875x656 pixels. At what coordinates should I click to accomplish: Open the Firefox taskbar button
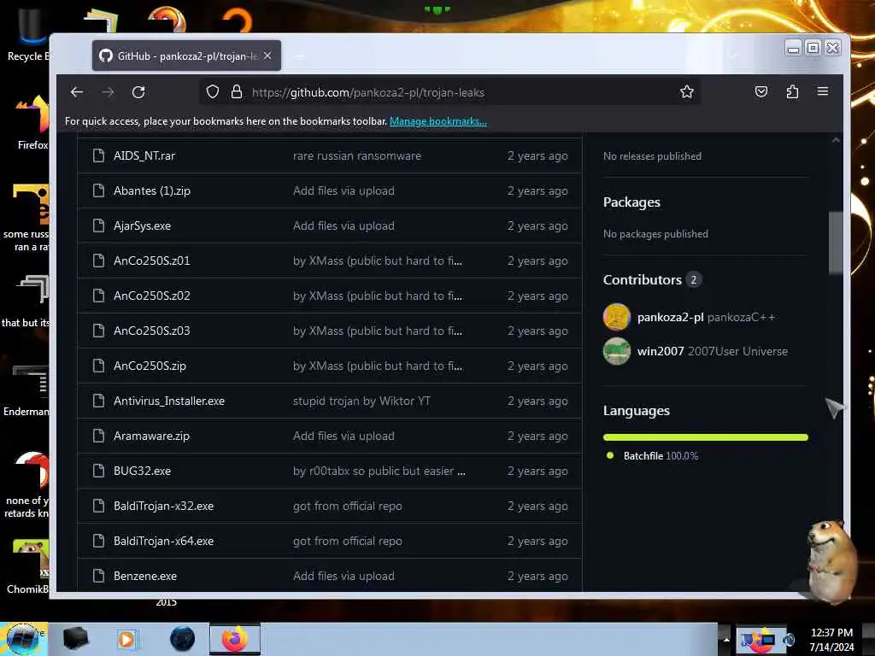pyautogui.click(x=235, y=639)
